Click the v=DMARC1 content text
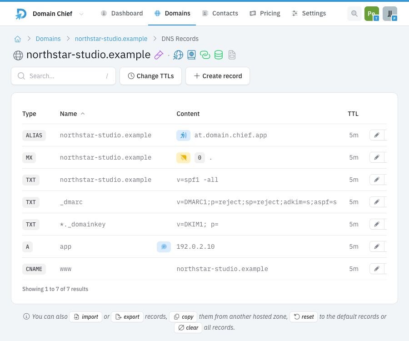Image resolution: width=409 pixels, height=341 pixels. point(257,202)
